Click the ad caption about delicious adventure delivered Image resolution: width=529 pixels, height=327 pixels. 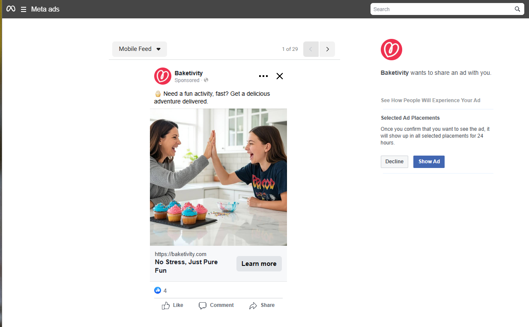pos(212,97)
